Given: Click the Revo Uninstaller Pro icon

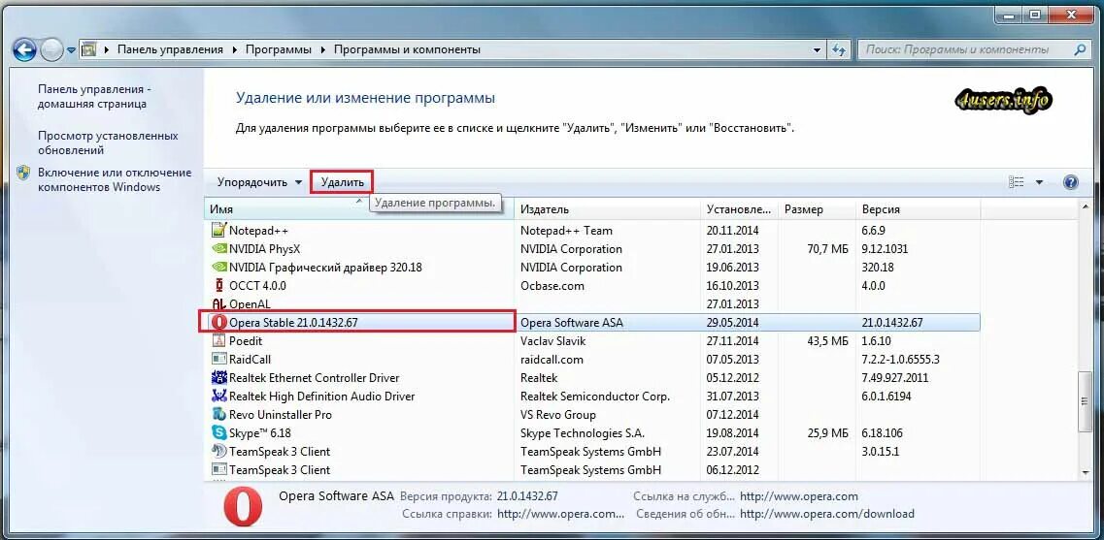Looking at the screenshot, I should pos(218,415).
